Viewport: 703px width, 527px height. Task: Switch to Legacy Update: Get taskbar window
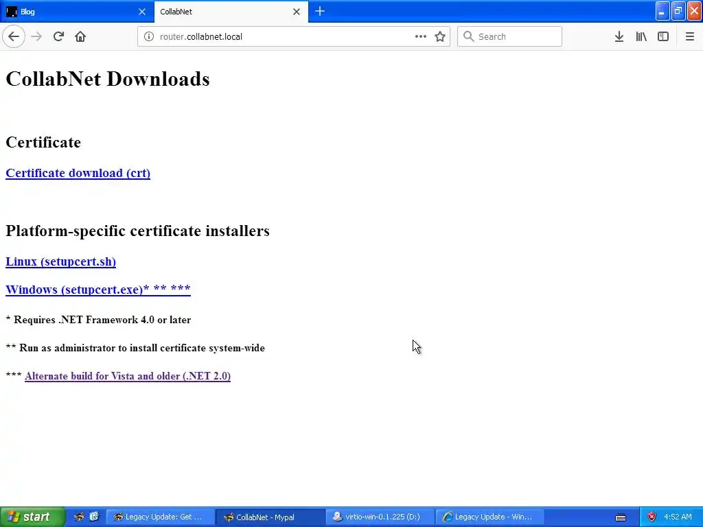[x=159, y=517]
